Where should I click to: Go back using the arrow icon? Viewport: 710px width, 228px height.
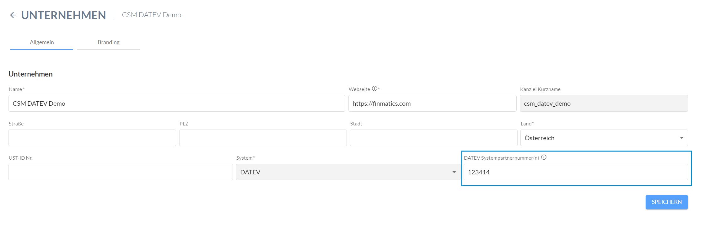click(x=13, y=15)
